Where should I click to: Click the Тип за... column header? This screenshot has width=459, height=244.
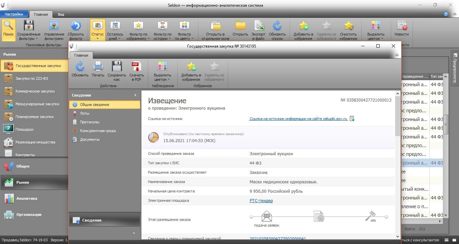pos(437,76)
